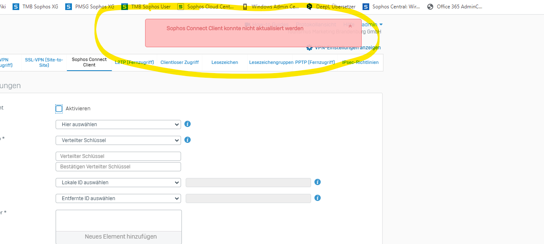
Task: Show info beside the 'Verteilter Schlüssel' dropdown
Action: [x=188, y=140]
